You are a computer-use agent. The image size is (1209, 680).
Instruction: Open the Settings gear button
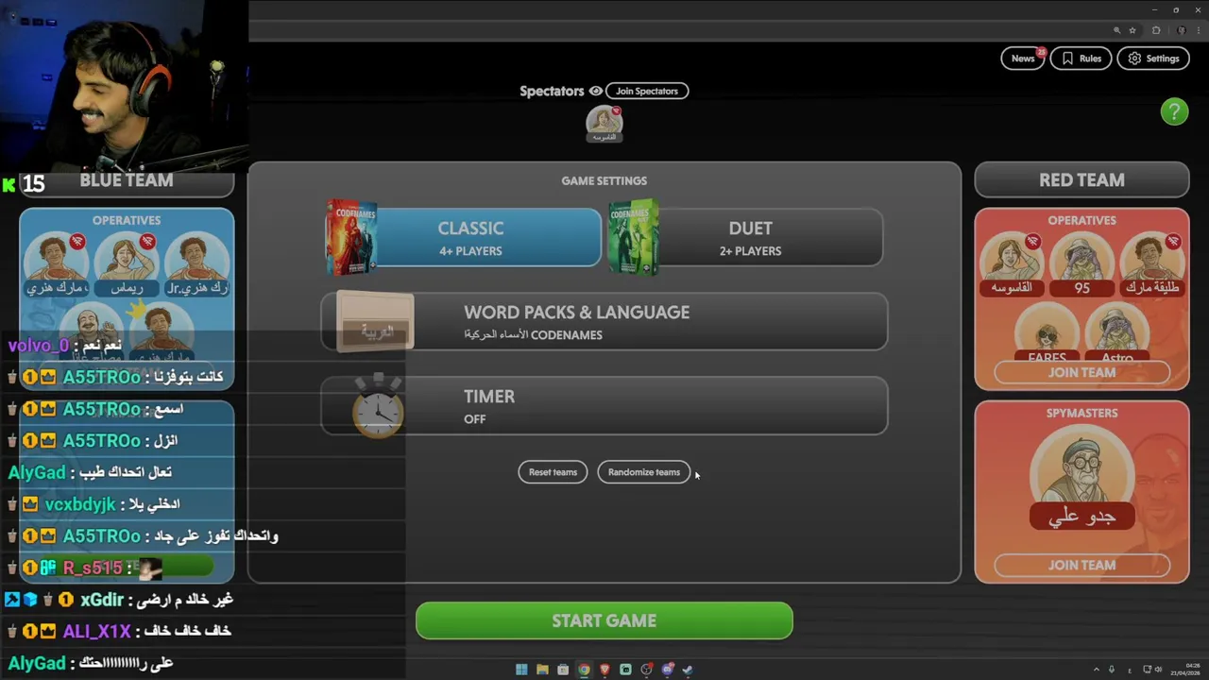coord(1153,59)
